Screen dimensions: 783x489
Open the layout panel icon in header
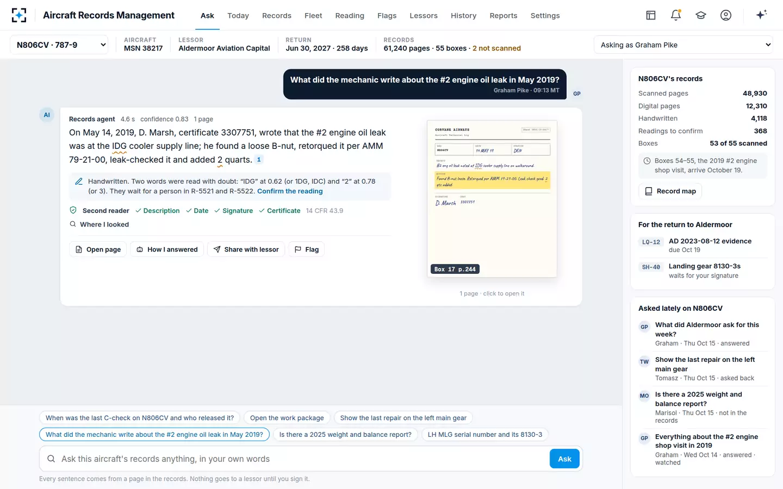(x=651, y=15)
